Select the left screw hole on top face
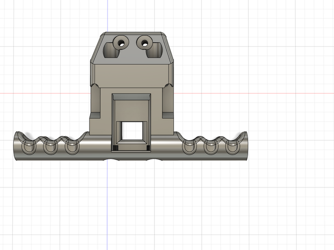Viewport: 334px width, 250px height. [121, 42]
